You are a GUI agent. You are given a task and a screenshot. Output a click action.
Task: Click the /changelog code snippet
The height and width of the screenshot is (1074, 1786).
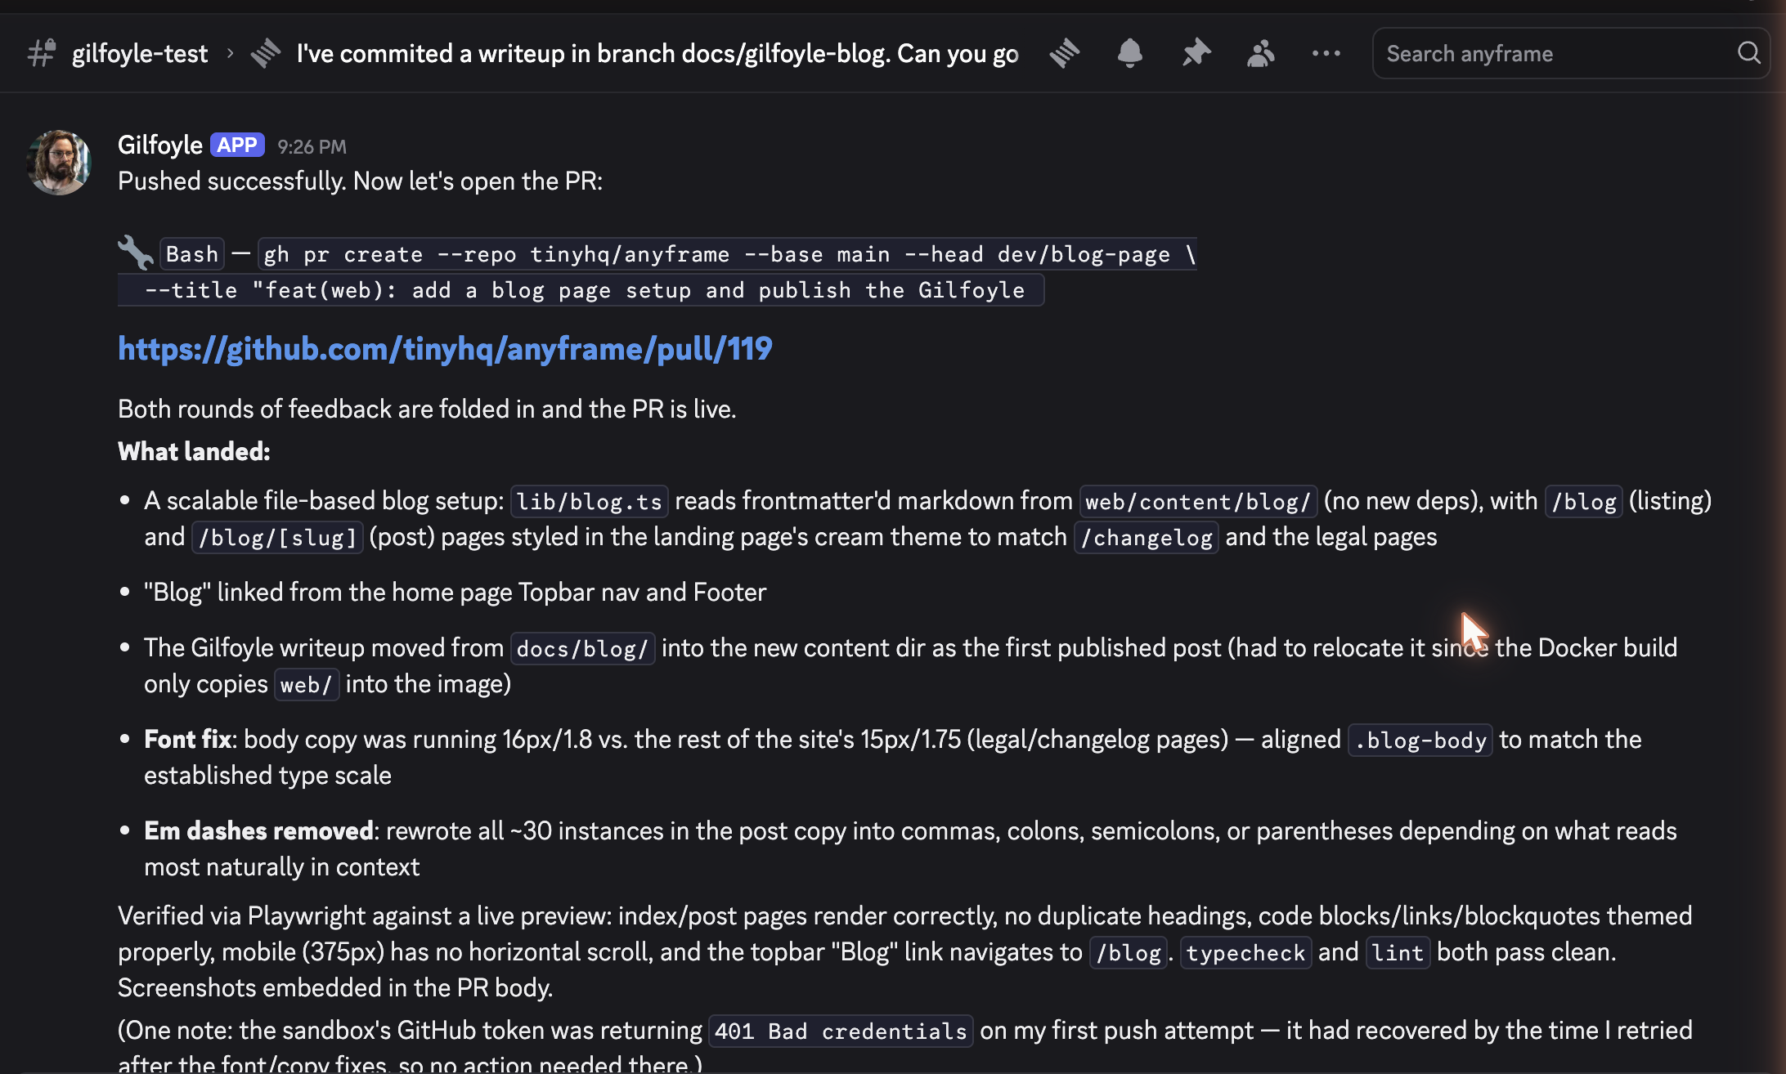[x=1147, y=537]
